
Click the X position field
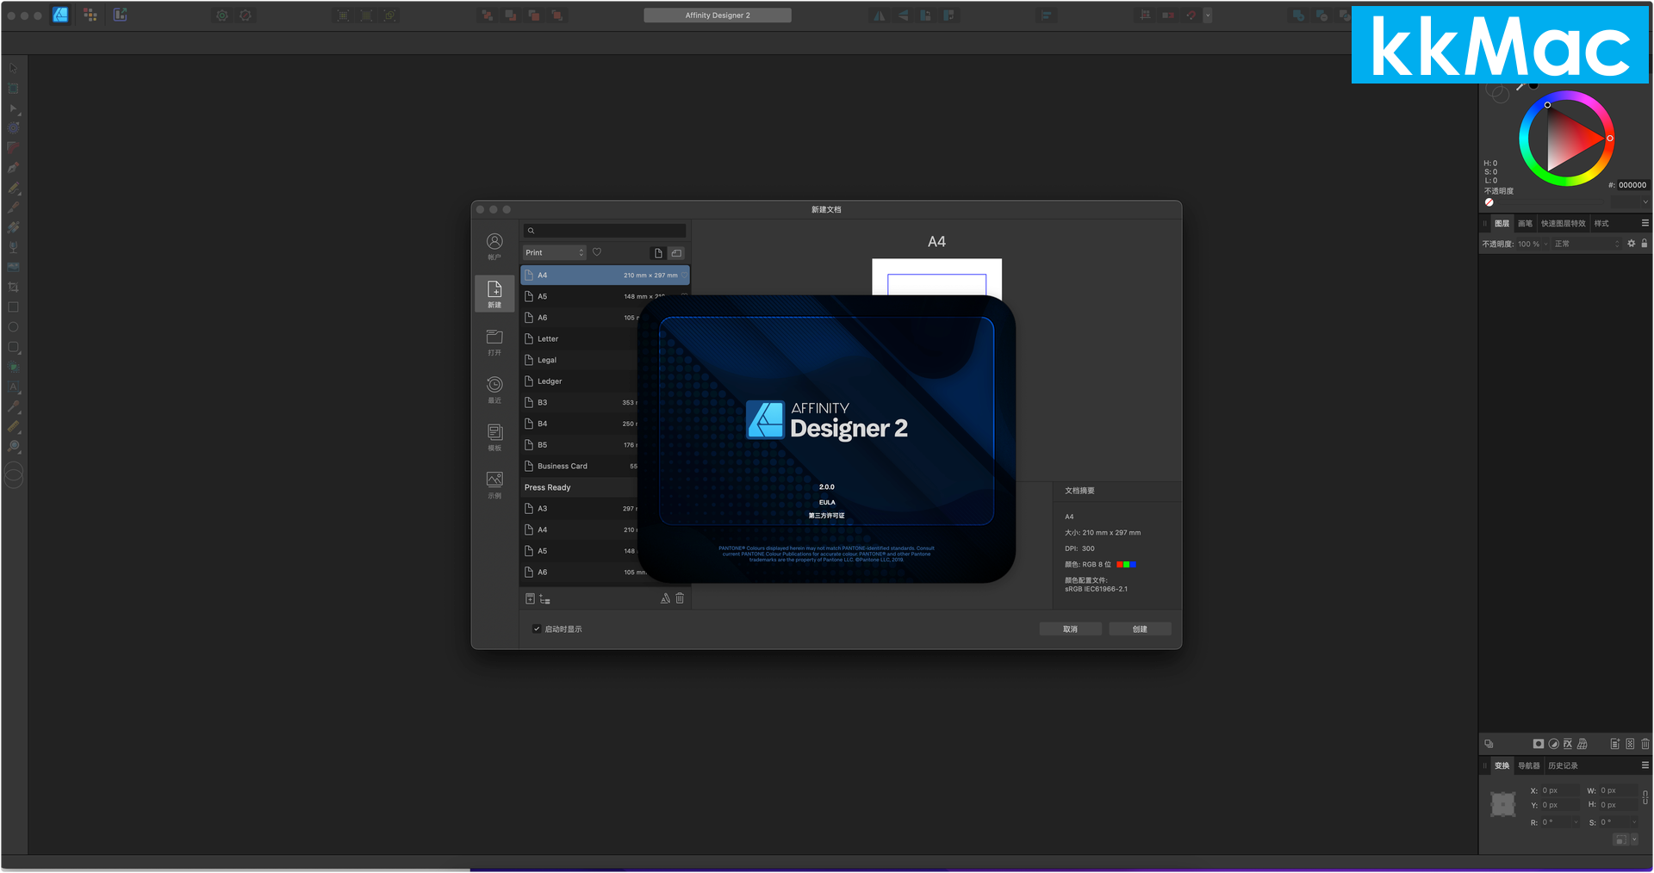[x=1559, y=790]
